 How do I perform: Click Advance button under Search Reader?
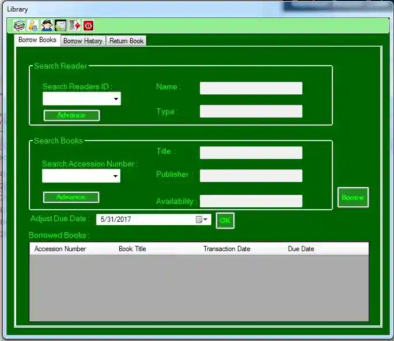point(71,115)
